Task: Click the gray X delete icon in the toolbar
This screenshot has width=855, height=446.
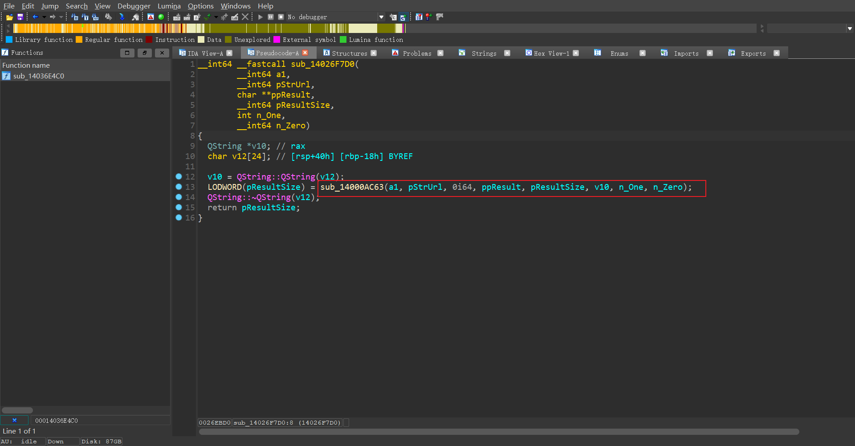Action: tap(245, 17)
